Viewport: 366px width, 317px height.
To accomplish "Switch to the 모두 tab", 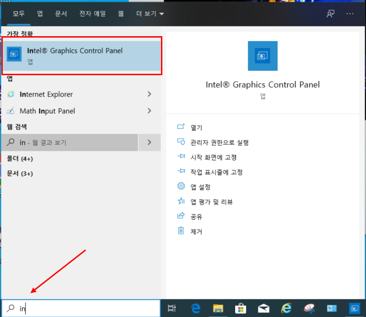I will coord(19,13).
